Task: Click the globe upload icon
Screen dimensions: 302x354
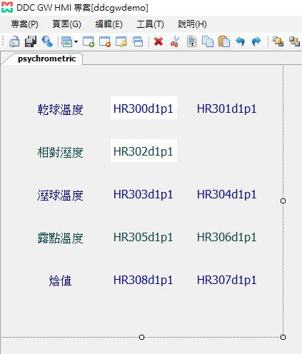Action: click(x=47, y=41)
